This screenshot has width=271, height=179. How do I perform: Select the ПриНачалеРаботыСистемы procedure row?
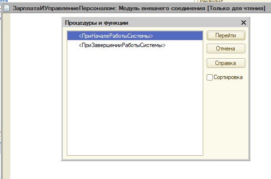[x=135, y=36]
